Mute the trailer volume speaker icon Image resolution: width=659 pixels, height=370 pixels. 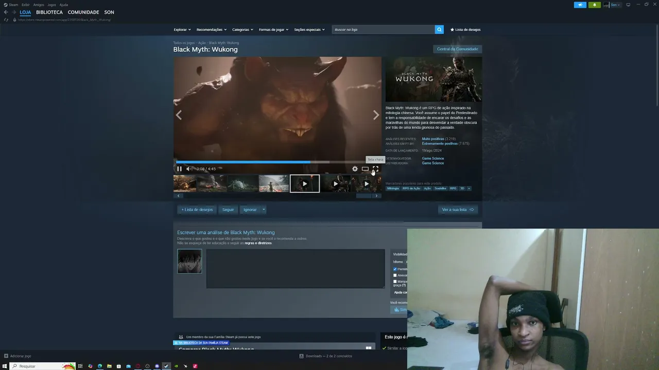tap(188, 169)
